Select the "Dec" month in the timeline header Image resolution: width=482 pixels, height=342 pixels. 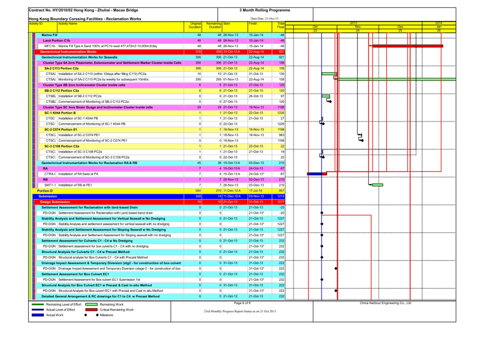(x=400, y=27)
